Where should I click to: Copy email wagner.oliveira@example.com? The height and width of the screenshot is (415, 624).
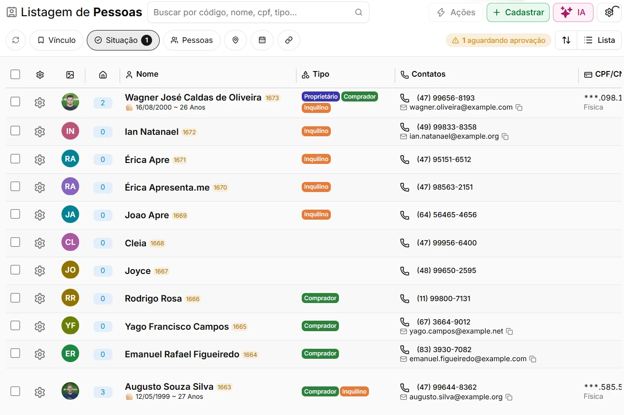click(x=519, y=108)
